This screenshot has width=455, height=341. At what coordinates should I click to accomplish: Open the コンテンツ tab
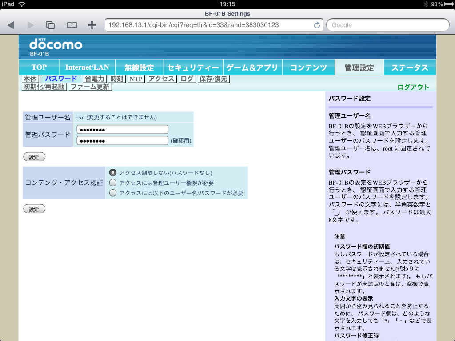pyautogui.click(x=309, y=67)
